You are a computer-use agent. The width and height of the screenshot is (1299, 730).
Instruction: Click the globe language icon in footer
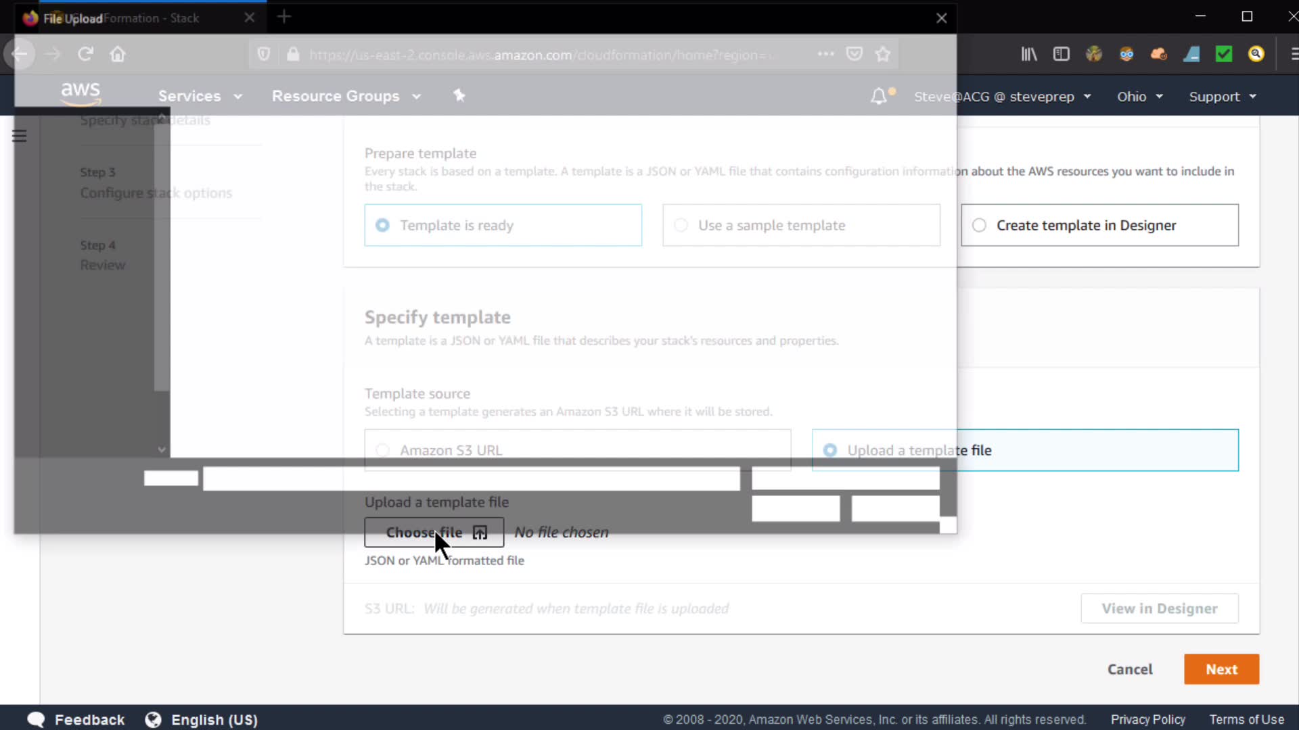point(154,719)
